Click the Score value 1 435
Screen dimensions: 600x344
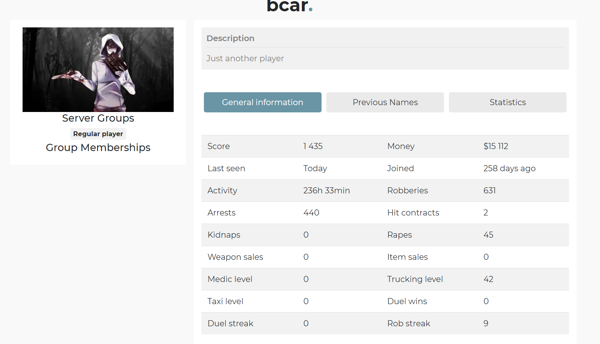313,146
